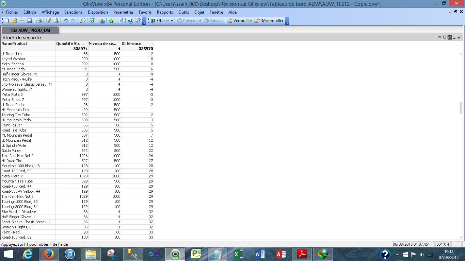The width and height of the screenshot is (465, 261).
Task: Open the script editor icon
Action: pyautogui.click(x=49, y=21)
